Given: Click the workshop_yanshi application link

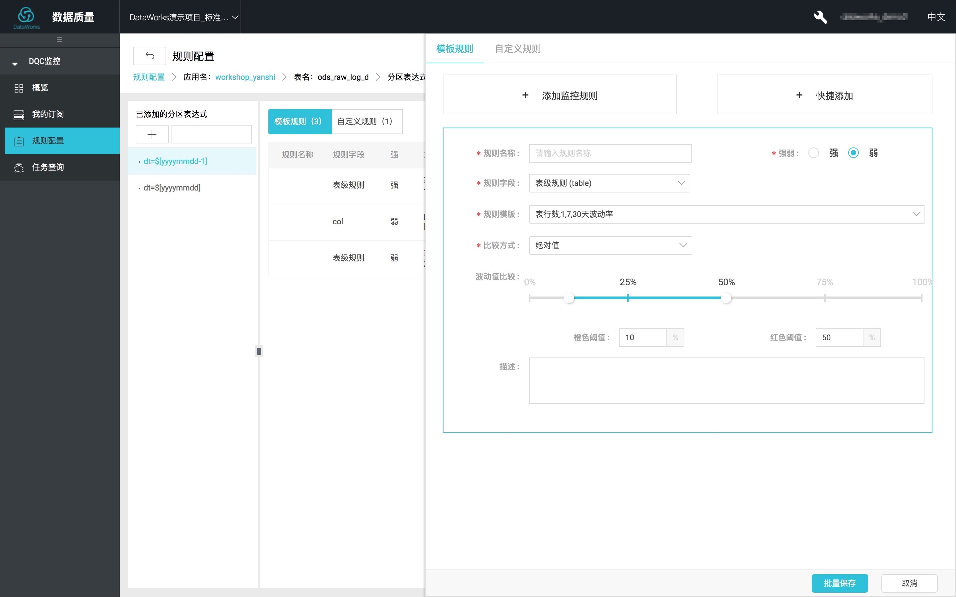Looking at the screenshot, I should point(245,78).
